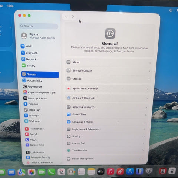
Task: Launch Mail from the Dock
Action: coord(11,172)
